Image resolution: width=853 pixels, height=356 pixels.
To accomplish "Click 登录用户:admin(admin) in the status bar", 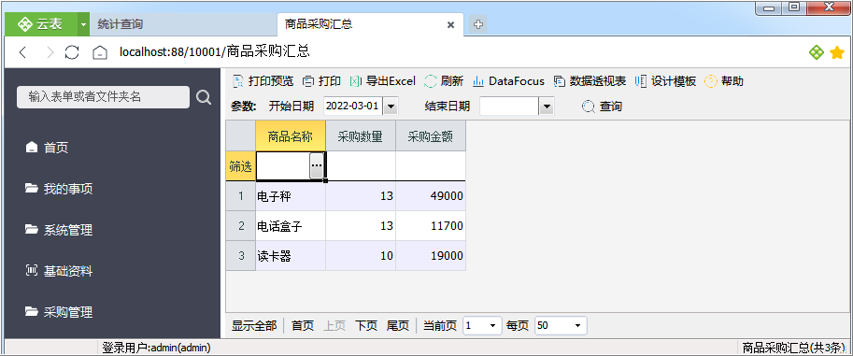I will (156, 348).
